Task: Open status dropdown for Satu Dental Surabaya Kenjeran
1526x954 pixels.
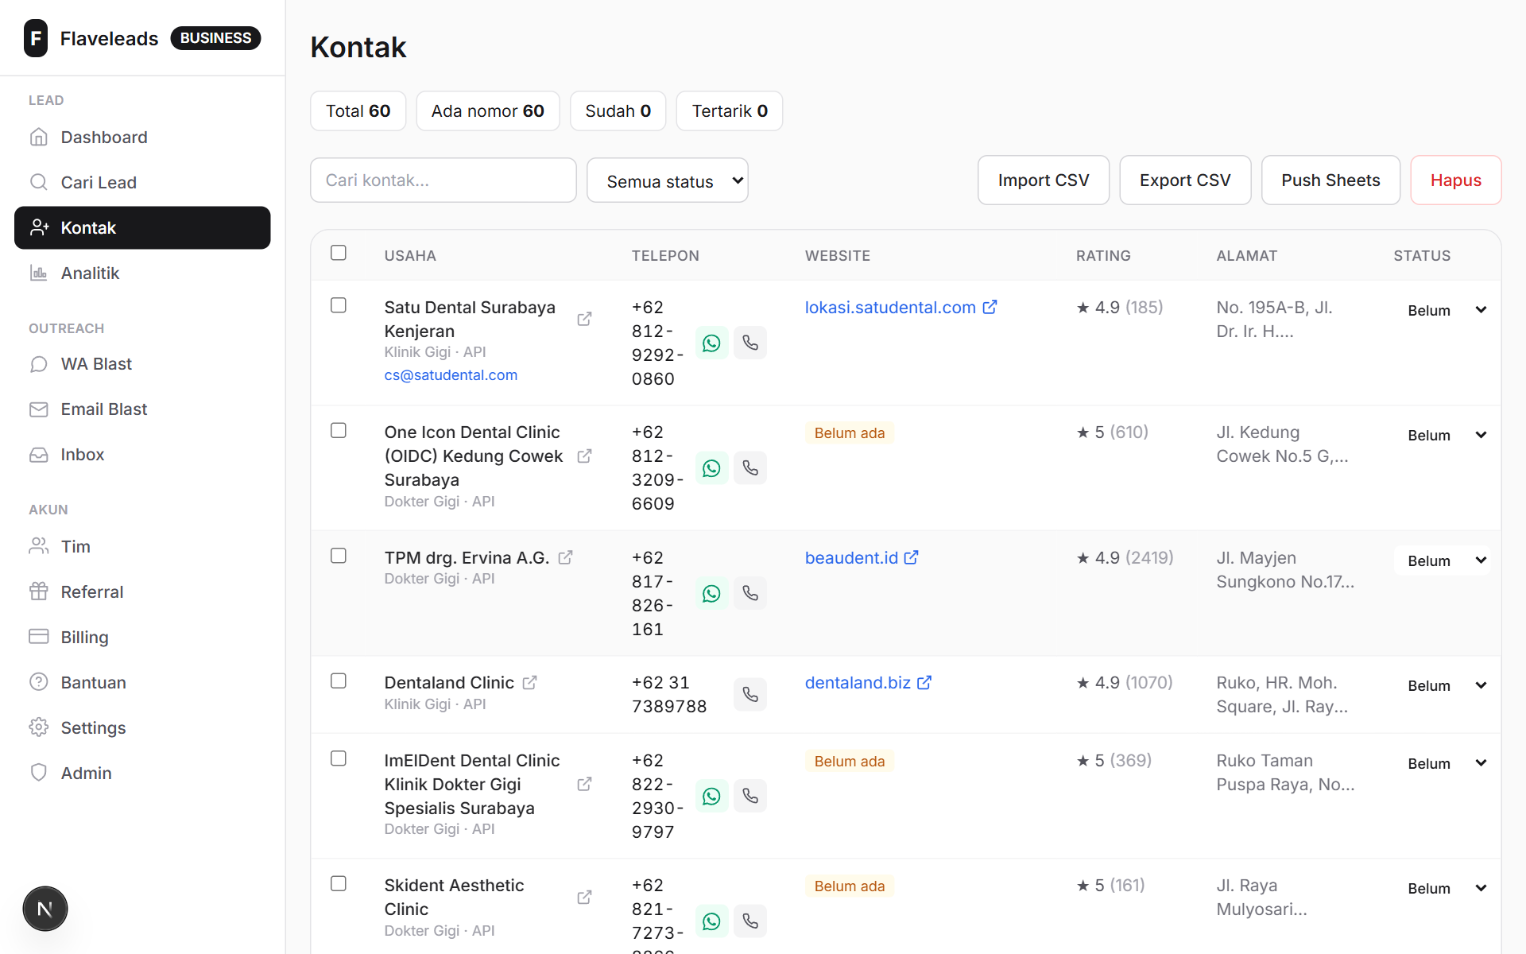Action: coord(1443,310)
